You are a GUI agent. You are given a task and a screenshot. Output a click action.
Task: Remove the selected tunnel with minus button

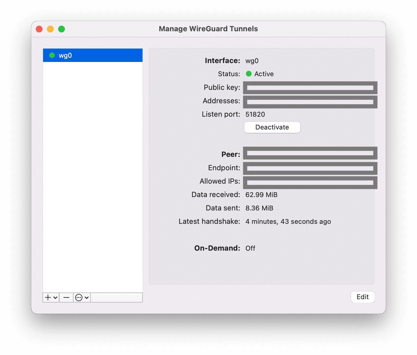[66, 298]
